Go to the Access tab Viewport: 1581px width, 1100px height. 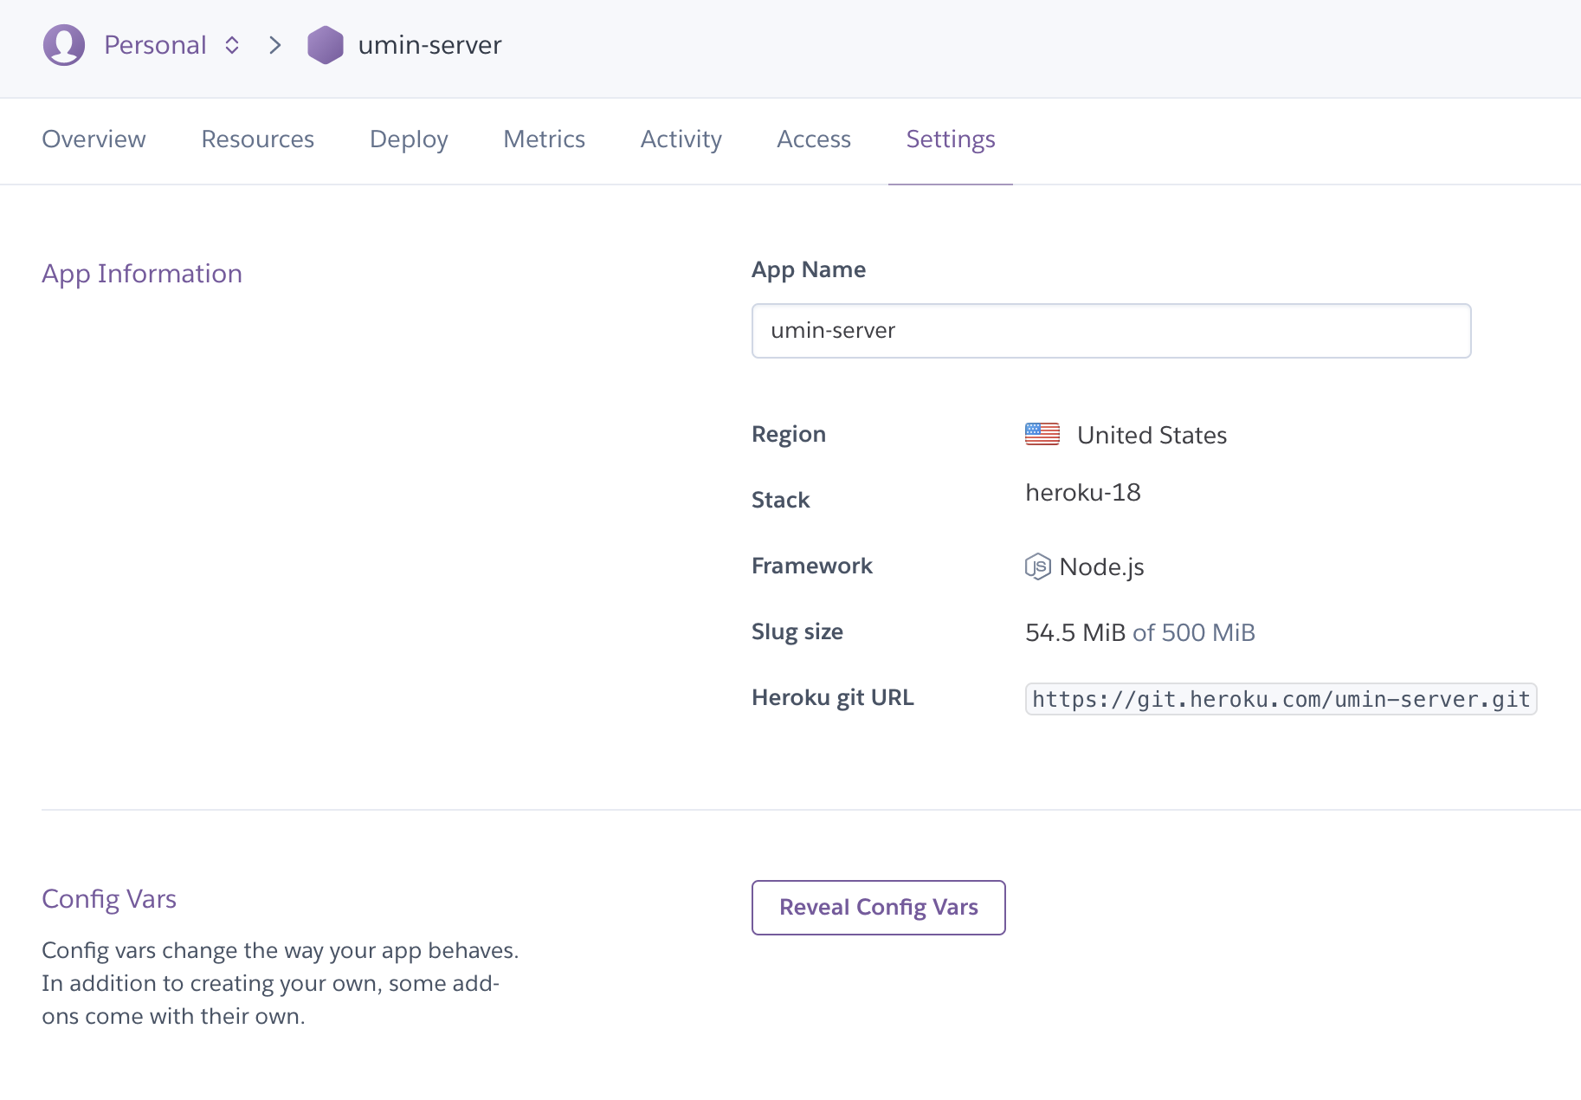(814, 139)
